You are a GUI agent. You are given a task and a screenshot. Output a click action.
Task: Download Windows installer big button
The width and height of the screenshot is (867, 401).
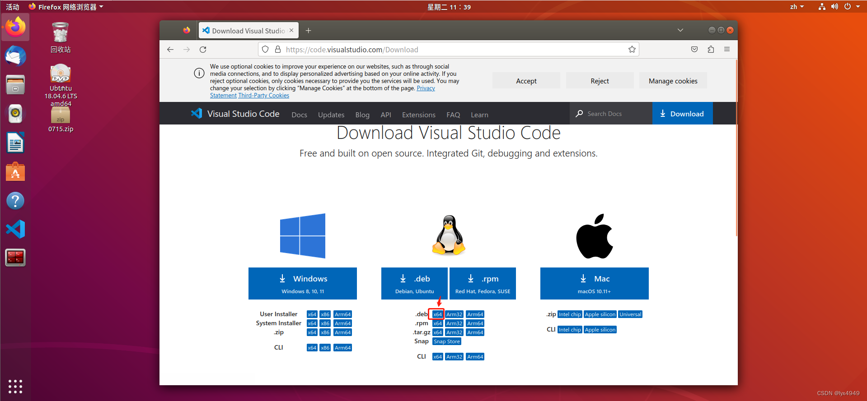[303, 283]
